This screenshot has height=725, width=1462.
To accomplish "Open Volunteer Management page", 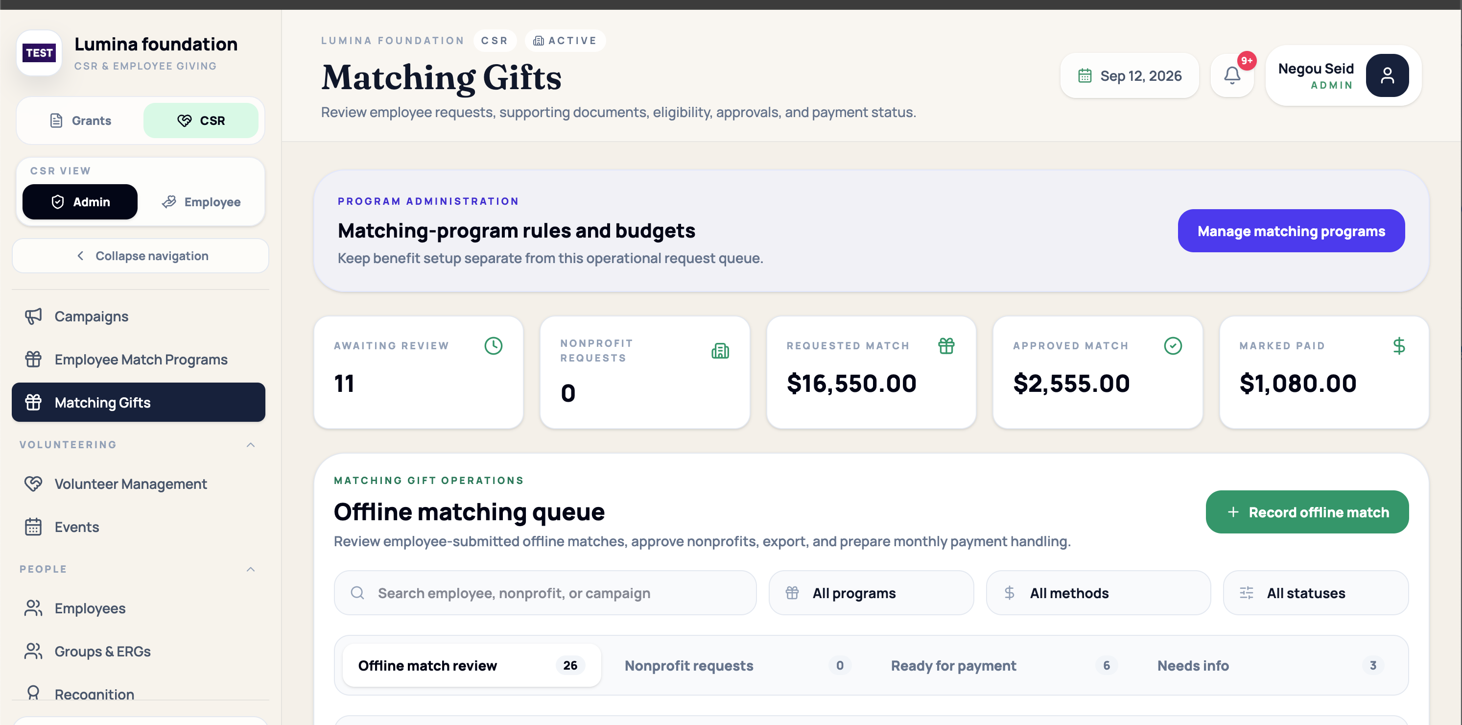I will pyautogui.click(x=139, y=483).
